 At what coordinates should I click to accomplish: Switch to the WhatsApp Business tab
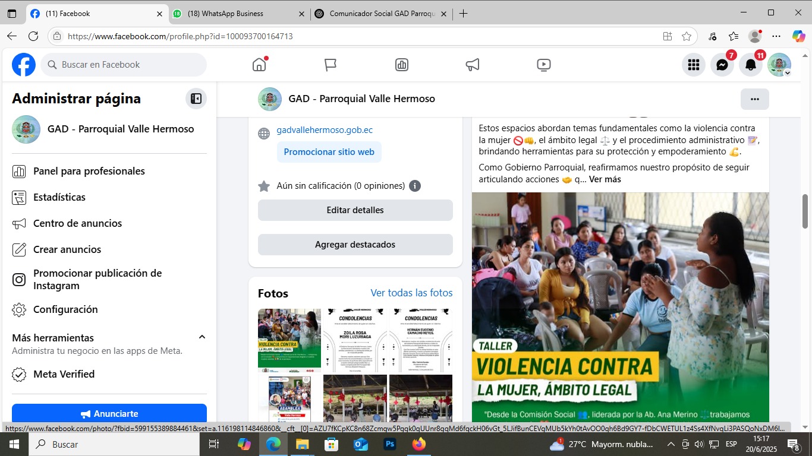[x=238, y=14]
